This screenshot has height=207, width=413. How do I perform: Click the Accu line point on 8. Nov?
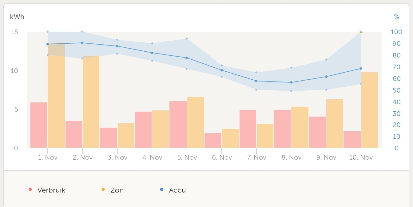pos(291,82)
